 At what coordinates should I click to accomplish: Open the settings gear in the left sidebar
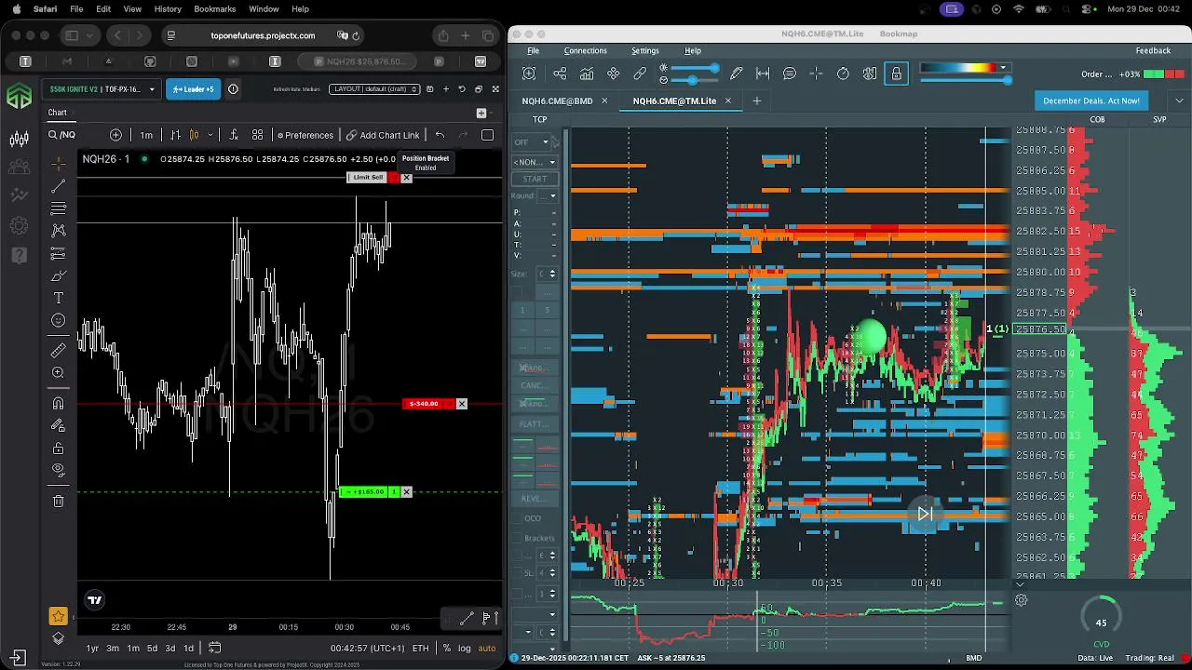coord(19,225)
